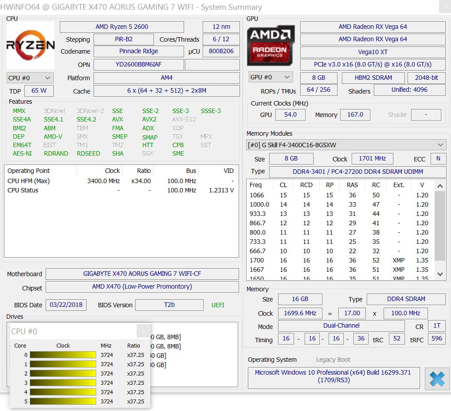This screenshot has height=411, width=451.
Task: Click the AES-NI feature label
Action: [x=22, y=153]
